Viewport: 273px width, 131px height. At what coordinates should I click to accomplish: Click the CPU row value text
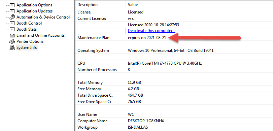165,63
